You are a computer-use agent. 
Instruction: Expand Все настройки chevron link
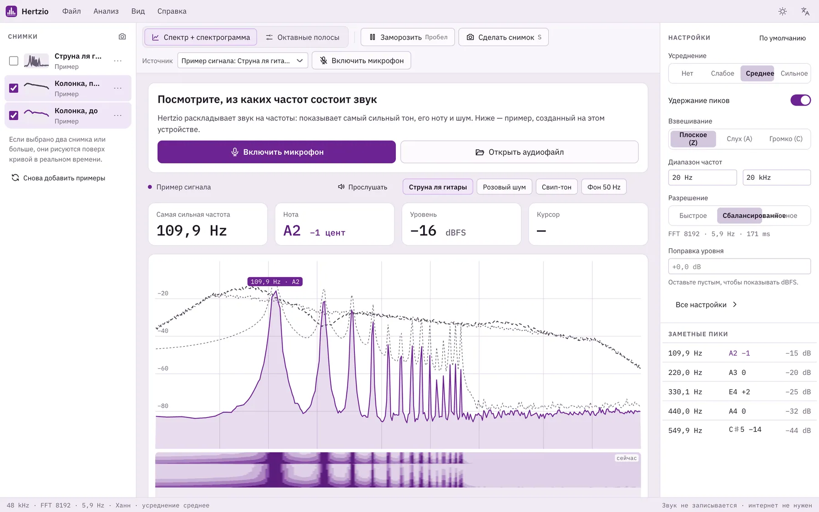tap(706, 305)
